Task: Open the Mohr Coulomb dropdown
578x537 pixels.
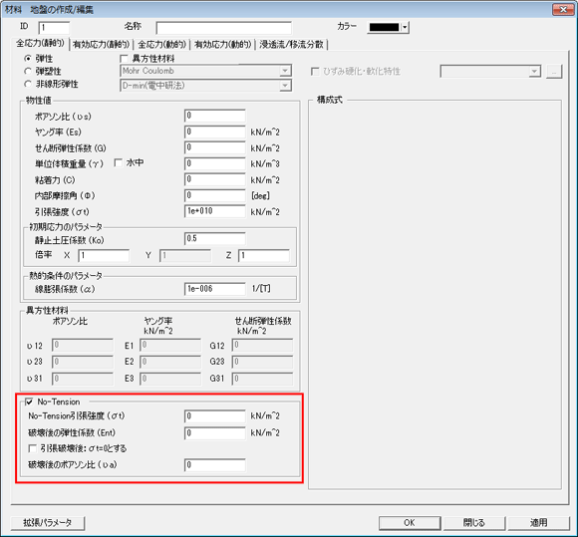Action: (x=285, y=71)
